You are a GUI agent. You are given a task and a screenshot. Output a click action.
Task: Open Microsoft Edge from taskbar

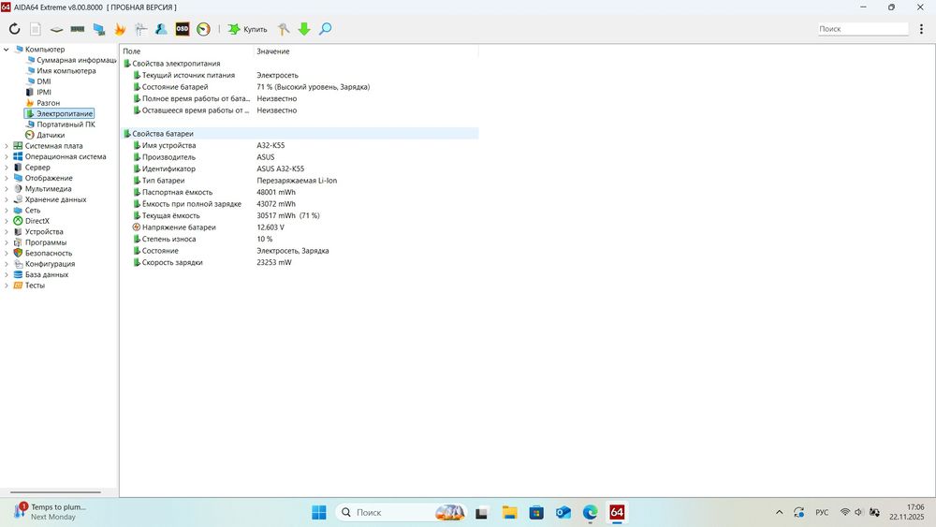pyautogui.click(x=590, y=512)
